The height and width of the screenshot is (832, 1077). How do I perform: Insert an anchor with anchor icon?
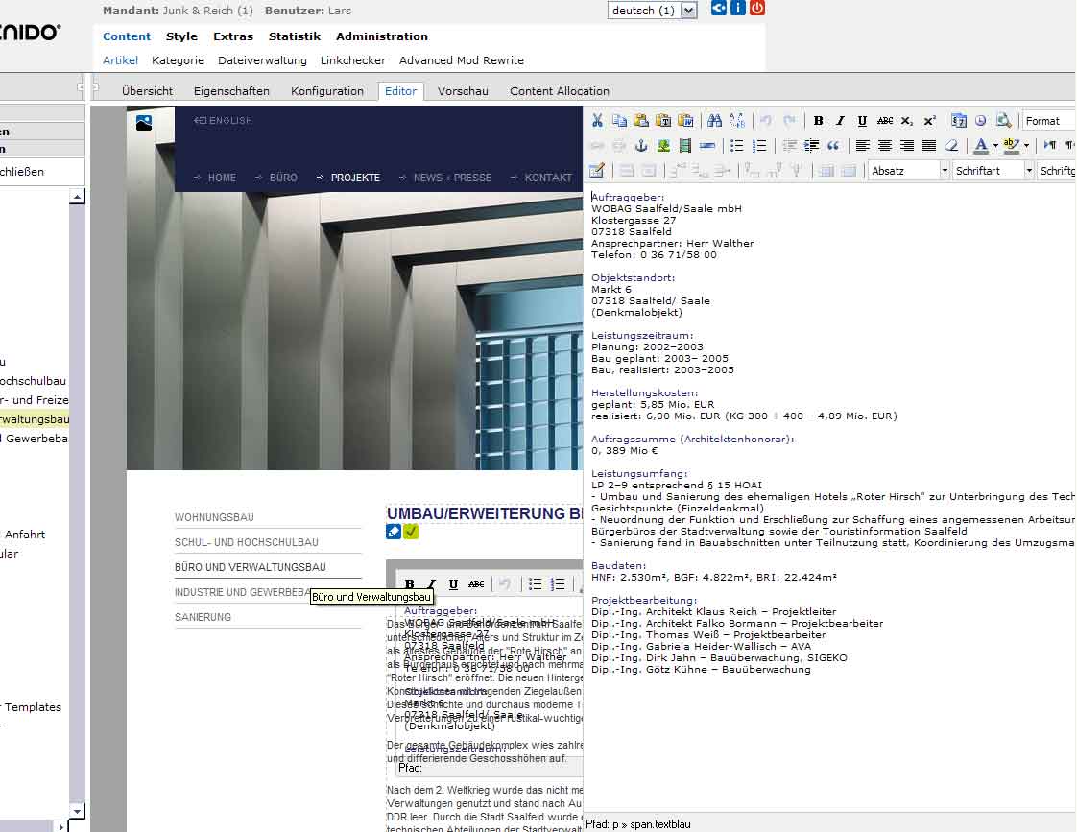tap(642, 146)
